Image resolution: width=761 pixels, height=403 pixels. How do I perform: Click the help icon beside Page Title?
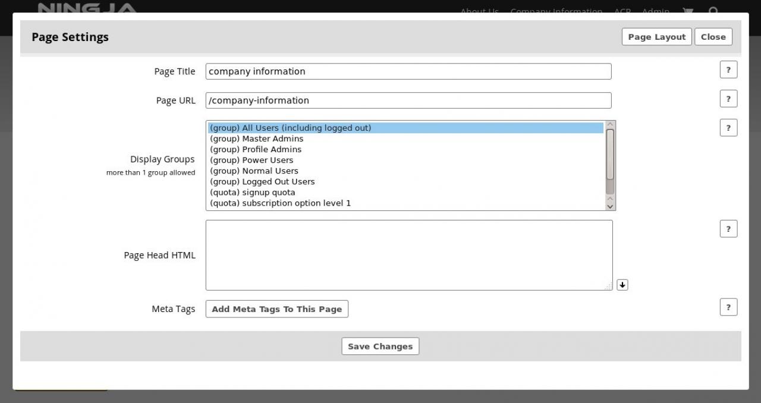coord(728,70)
